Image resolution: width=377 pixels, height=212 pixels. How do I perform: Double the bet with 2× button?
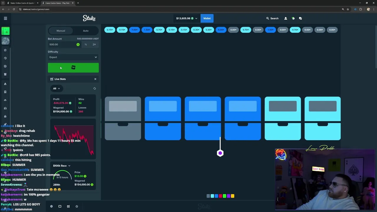(94, 44)
